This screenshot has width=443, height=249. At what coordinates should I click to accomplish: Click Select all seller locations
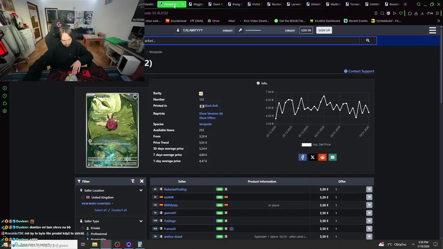pyautogui.click(x=100, y=210)
